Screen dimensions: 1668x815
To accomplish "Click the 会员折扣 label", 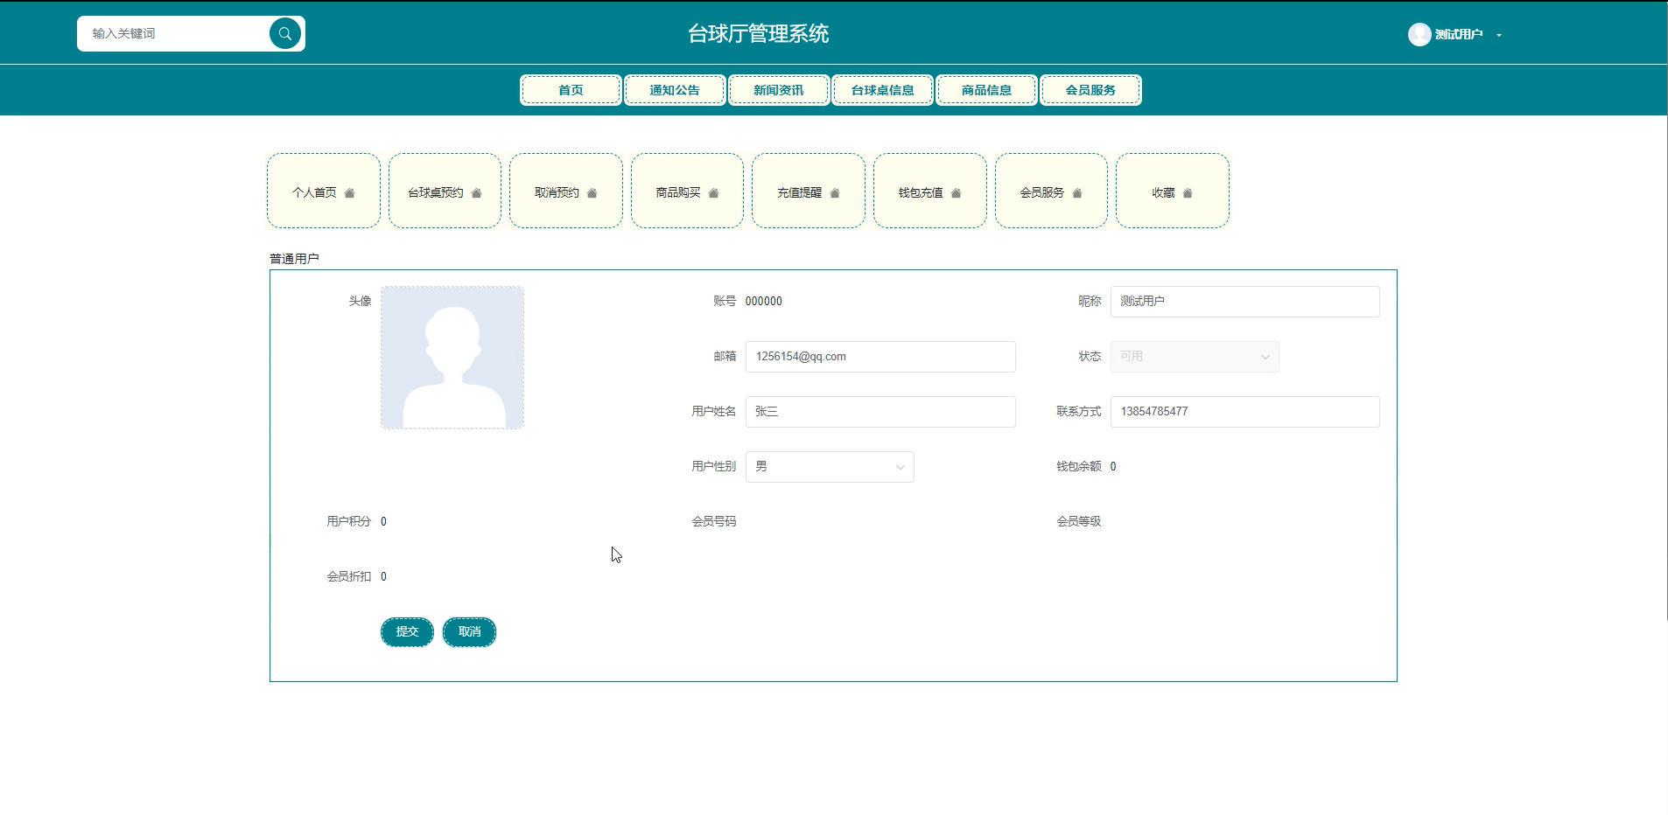I will (x=349, y=577).
